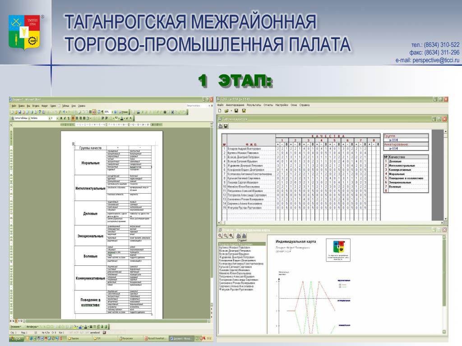Click the printer icon in Индивидуальная карта window
The image size is (462, 346).
pyautogui.click(x=239, y=236)
